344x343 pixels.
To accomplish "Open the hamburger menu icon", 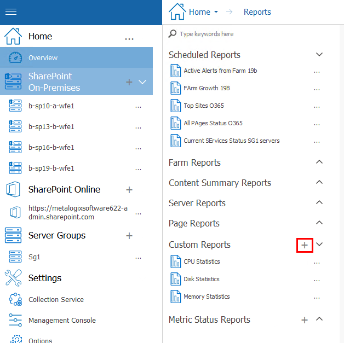I will point(11,11).
